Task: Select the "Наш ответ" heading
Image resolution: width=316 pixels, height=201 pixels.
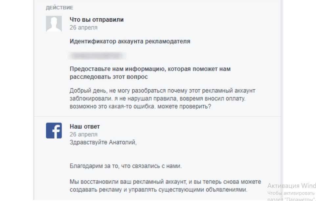Action: tap(85, 126)
